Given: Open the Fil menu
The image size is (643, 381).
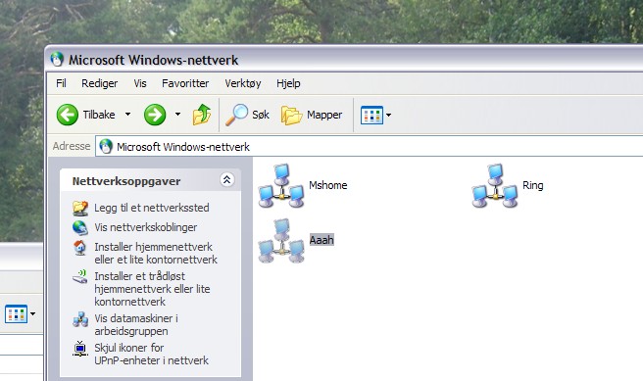Looking at the screenshot, I should [x=61, y=83].
